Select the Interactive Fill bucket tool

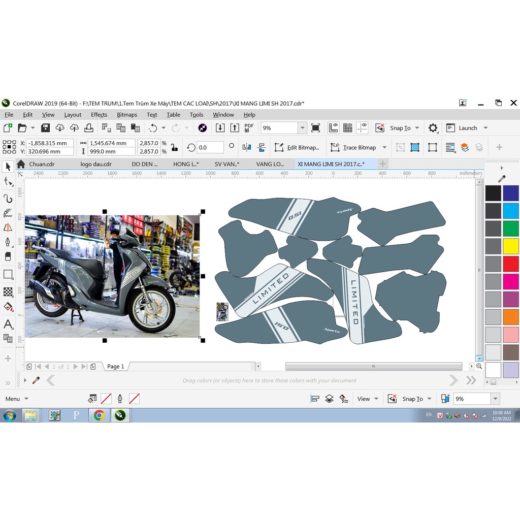[x=8, y=307]
